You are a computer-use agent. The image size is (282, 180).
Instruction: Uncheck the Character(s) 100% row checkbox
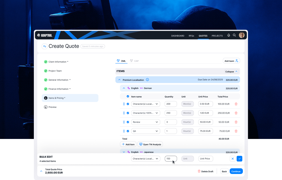[x=128, y=113]
